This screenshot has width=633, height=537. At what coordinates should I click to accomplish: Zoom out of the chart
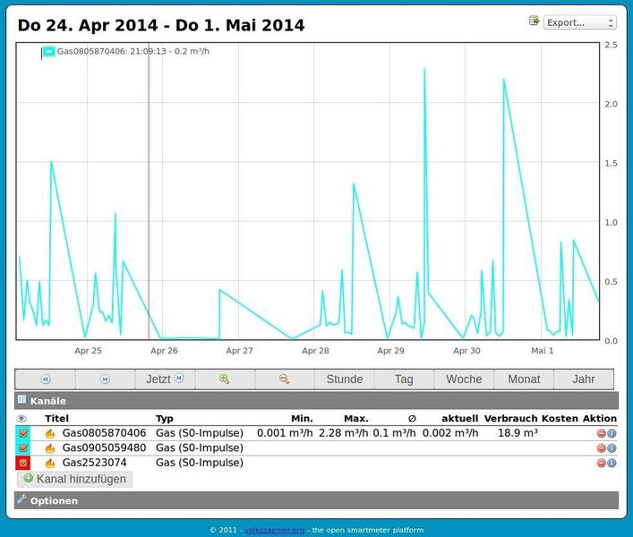click(x=285, y=379)
